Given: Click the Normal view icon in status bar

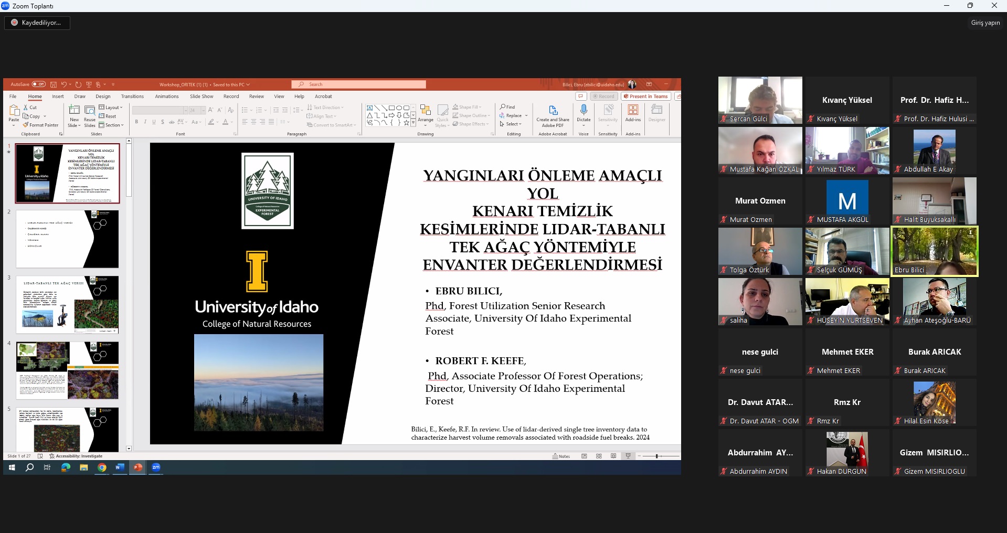Looking at the screenshot, I should click(584, 456).
